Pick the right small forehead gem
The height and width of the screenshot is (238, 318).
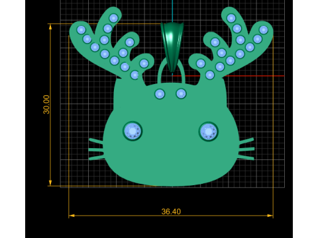click(x=181, y=94)
